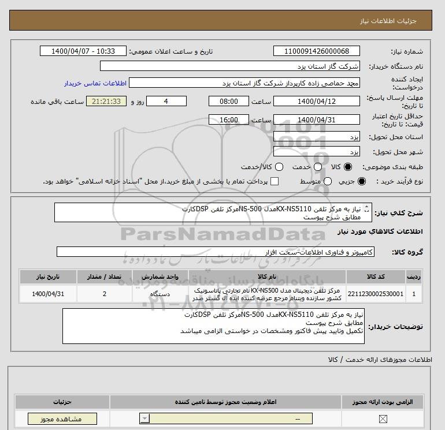445x430 pixels.
Task: Click item name KX-NS500 cell
Action: pos(267,294)
